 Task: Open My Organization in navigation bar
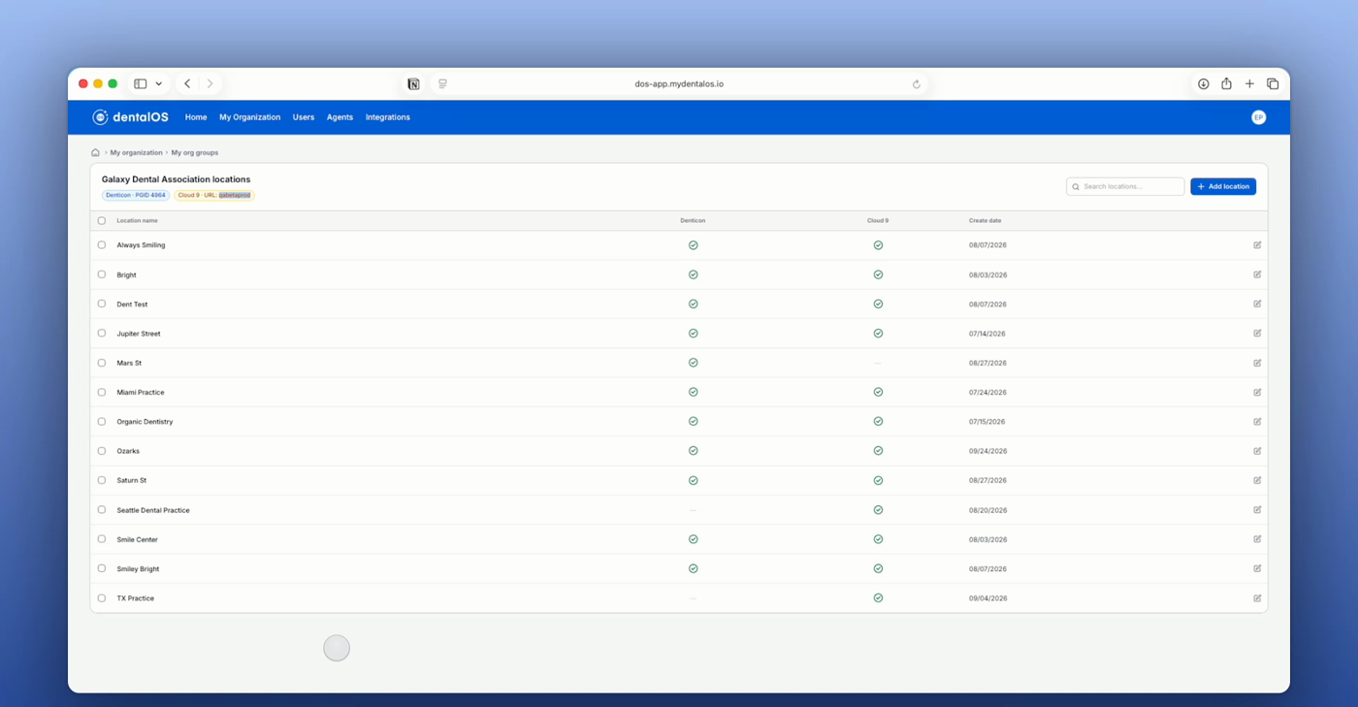249,117
